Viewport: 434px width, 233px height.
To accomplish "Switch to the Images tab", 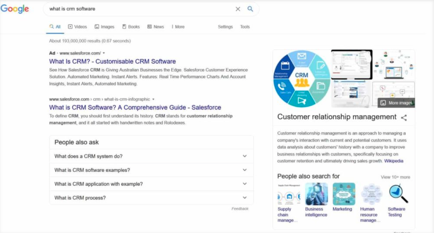I will tap(104, 27).
